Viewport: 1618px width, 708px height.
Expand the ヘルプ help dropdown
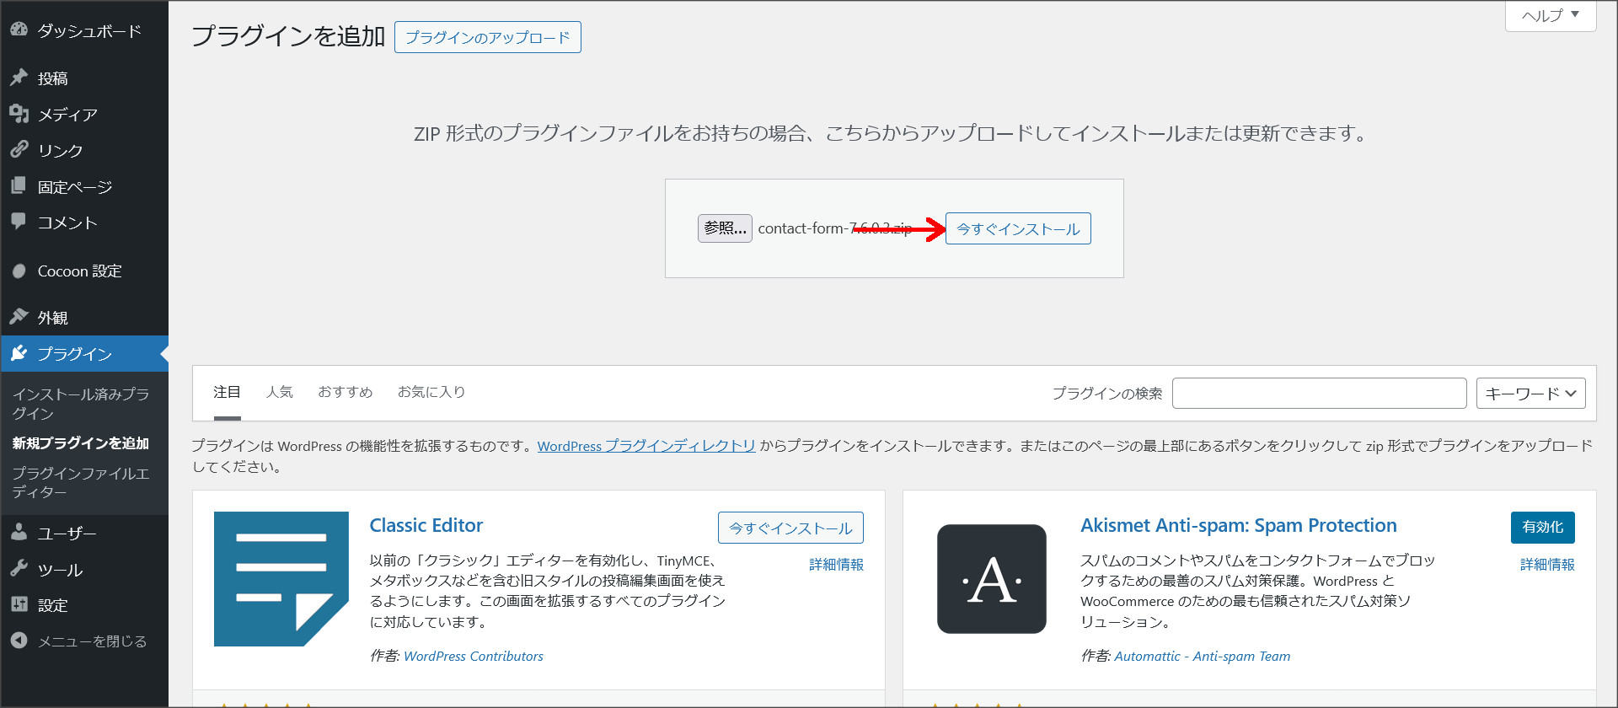tap(1550, 15)
